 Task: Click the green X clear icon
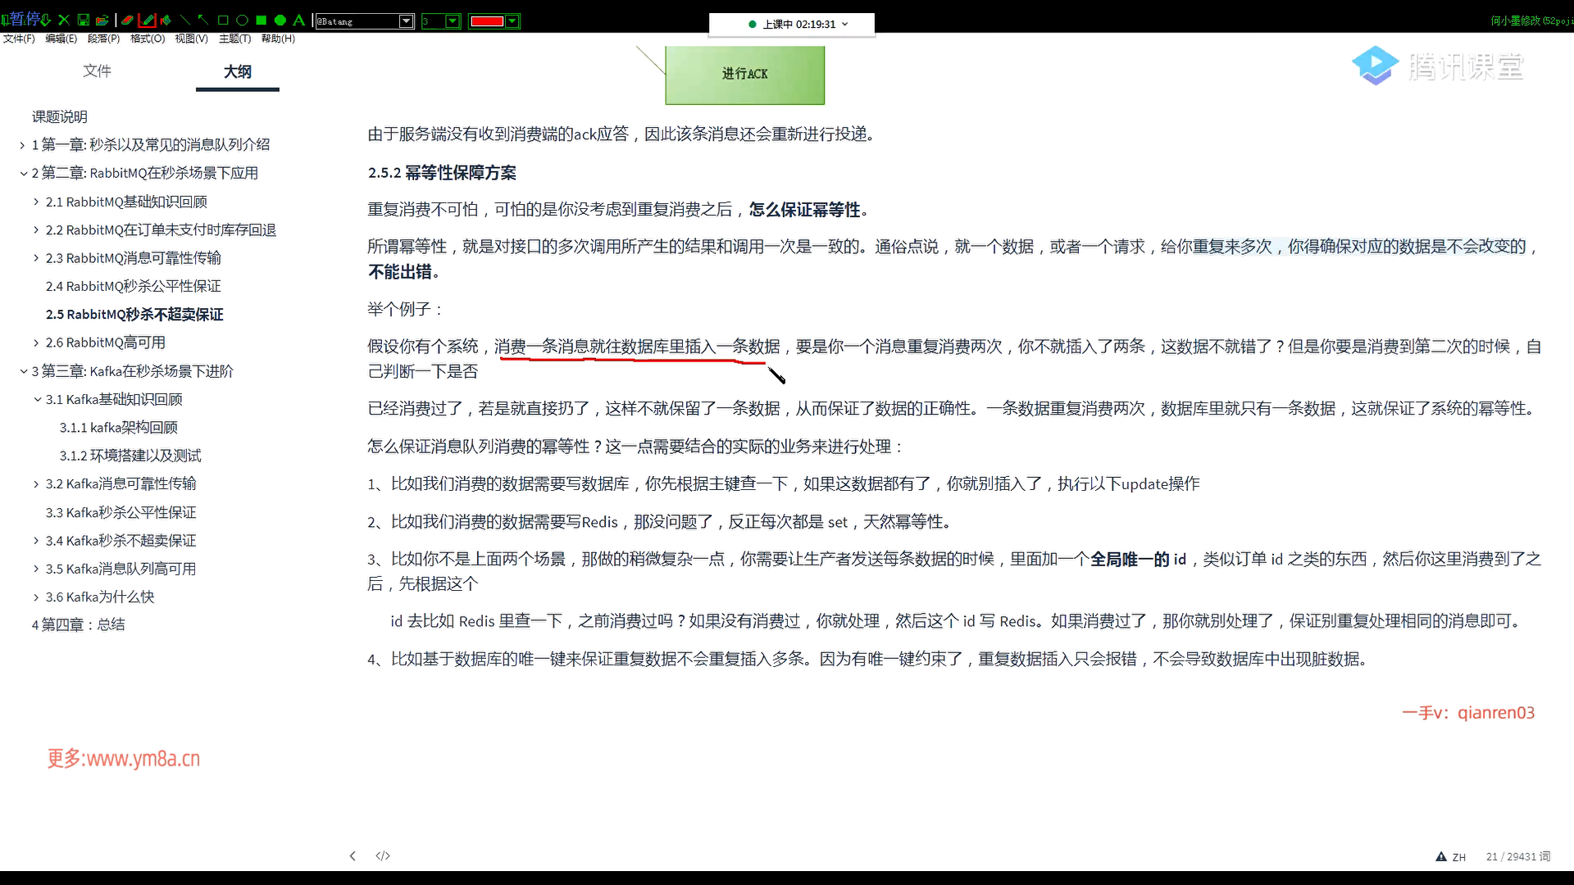[64, 20]
